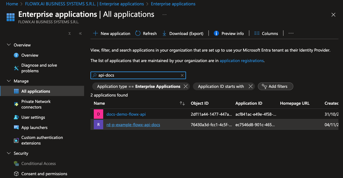Screen dimensions: 343x178
Task: Close the sidebar menu with X icon
Action: pos(70,33)
